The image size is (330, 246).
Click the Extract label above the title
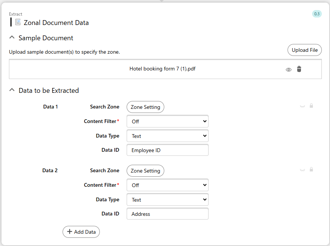[x=16, y=14]
